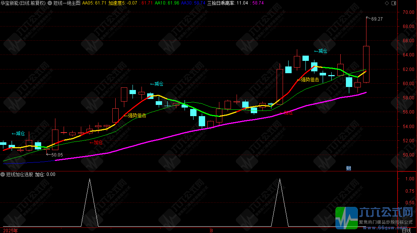Click the 0.75 sub-chart axis label
This screenshot has height=233, width=417.
(410, 191)
